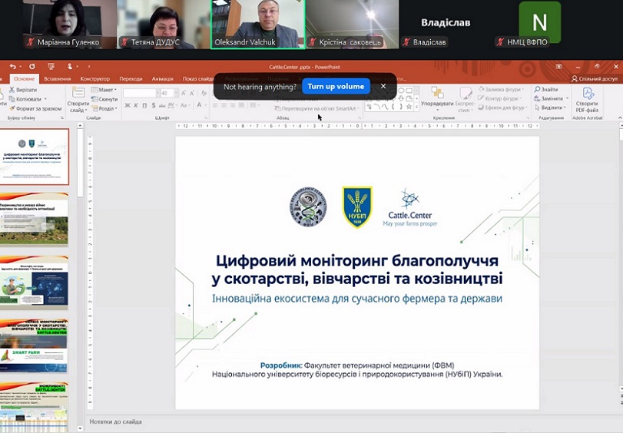Click the НМЦ ВФПО participant N avatar

point(539,21)
